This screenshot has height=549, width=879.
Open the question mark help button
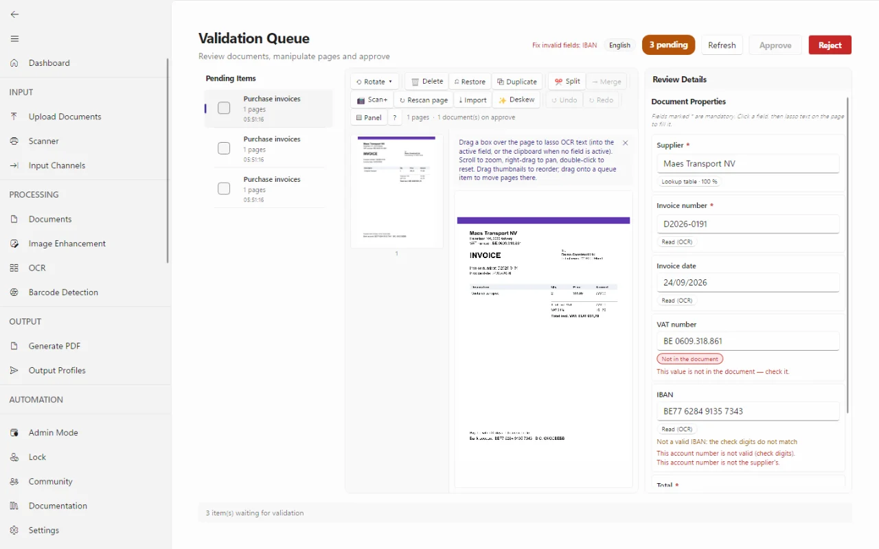[395, 117]
